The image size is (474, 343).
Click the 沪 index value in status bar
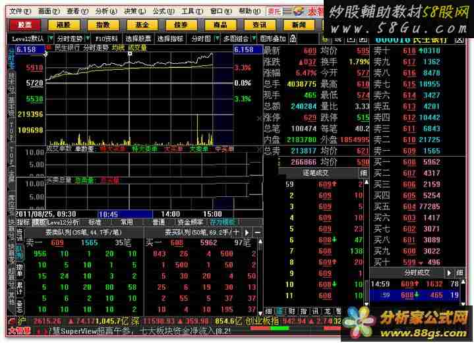pyautogui.click(x=47, y=321)
